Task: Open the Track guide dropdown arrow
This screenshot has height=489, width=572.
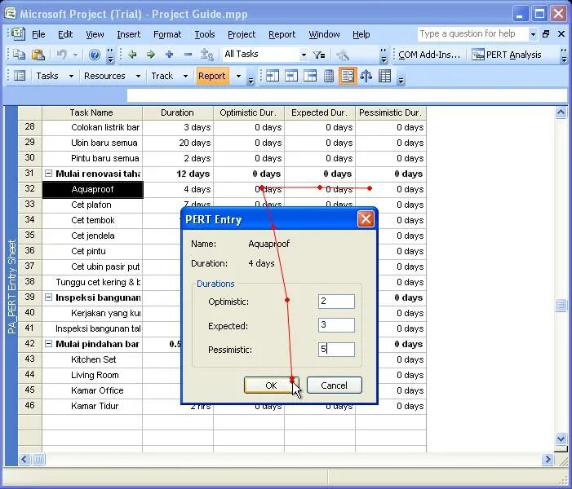Action: (x=185, y=76)
